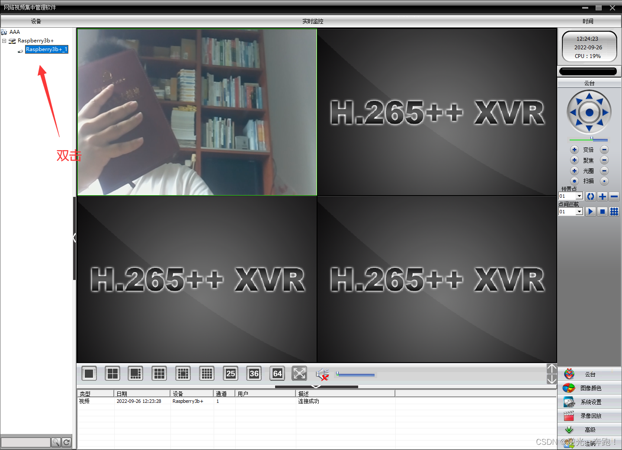Increase focus (聚焦) with plus
The width and height of the screenshot is (622, 450).
(x=574, y=160)
